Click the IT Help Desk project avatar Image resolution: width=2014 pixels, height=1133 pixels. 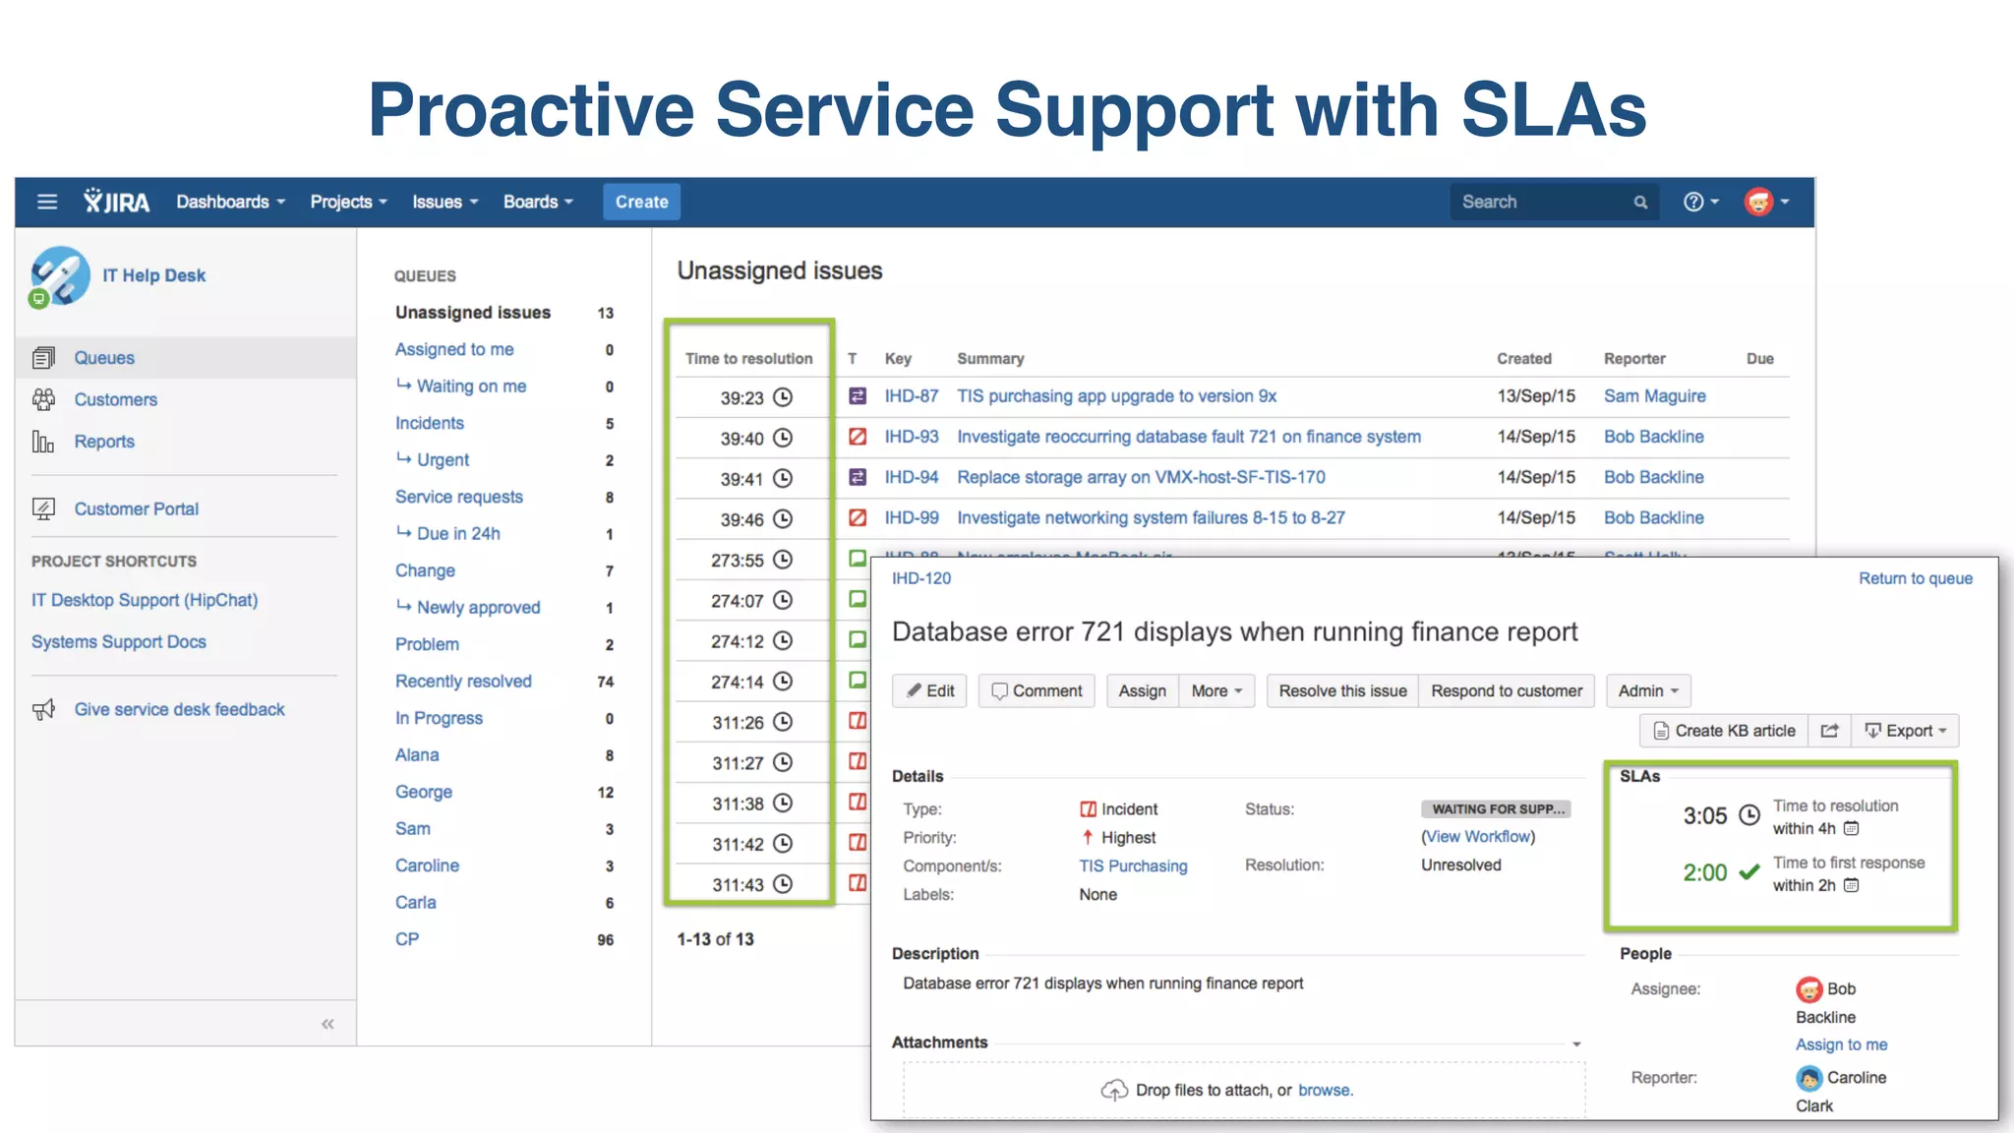point(59,276)
